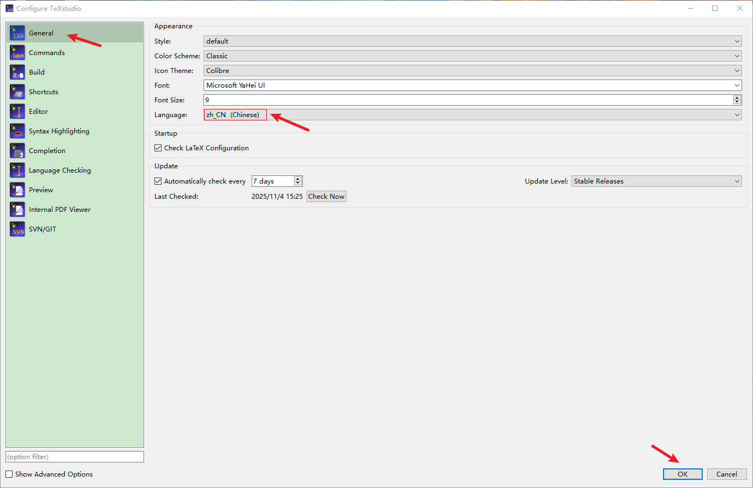The height and width of the screenshot is (488, 753).
Task: Increase the Font Size value
Action: coord(737,97)
